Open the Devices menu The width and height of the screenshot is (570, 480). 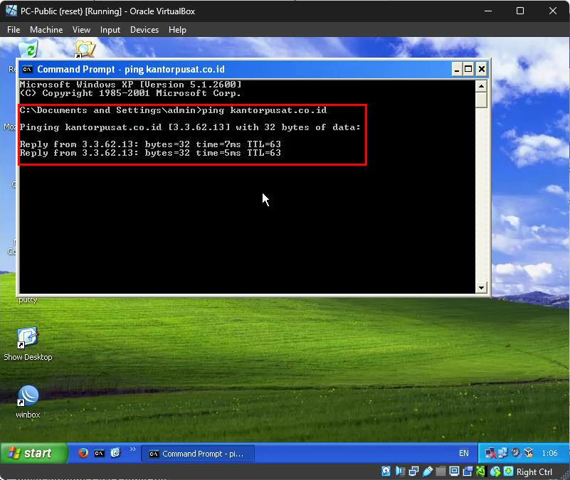click(x=144, y=30)
